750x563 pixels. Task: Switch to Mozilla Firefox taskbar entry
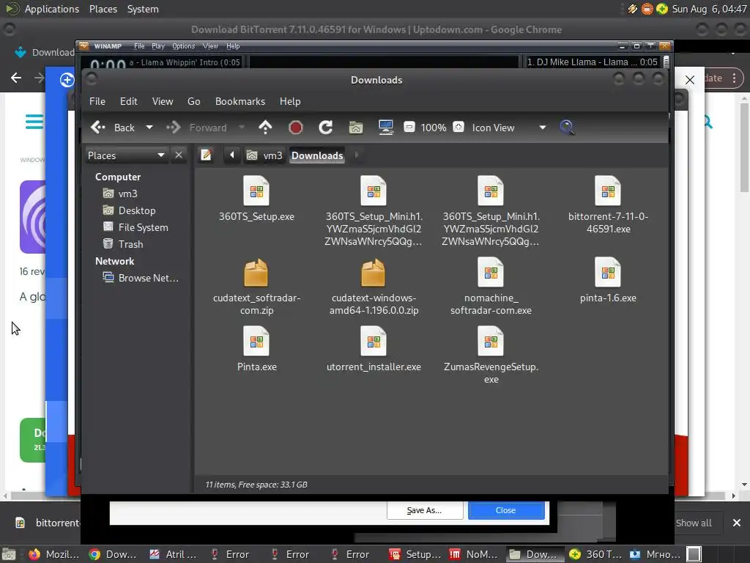click(53, 554)
